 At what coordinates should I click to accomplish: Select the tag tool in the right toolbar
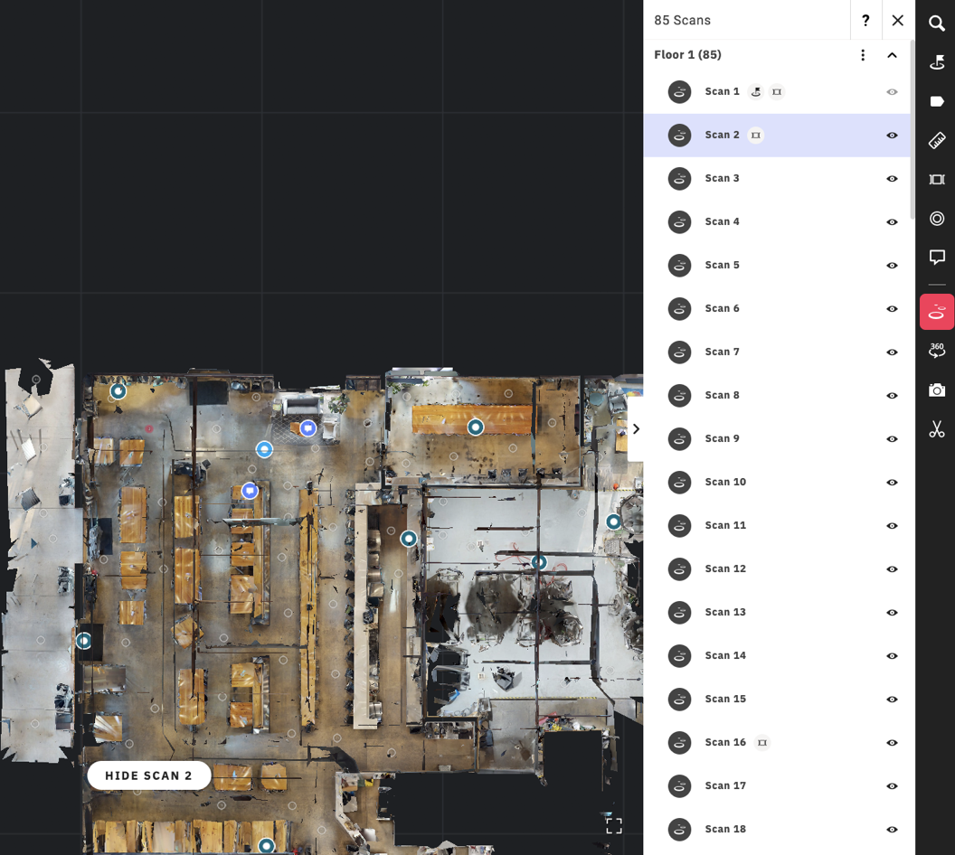click(x=937, y=101)
